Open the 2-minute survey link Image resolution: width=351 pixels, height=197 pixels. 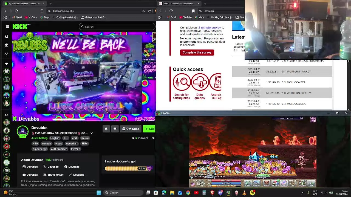click(210, 28)
